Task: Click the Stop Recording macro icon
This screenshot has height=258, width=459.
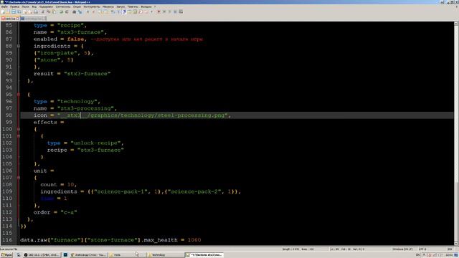Action: (x=164, y=11)
